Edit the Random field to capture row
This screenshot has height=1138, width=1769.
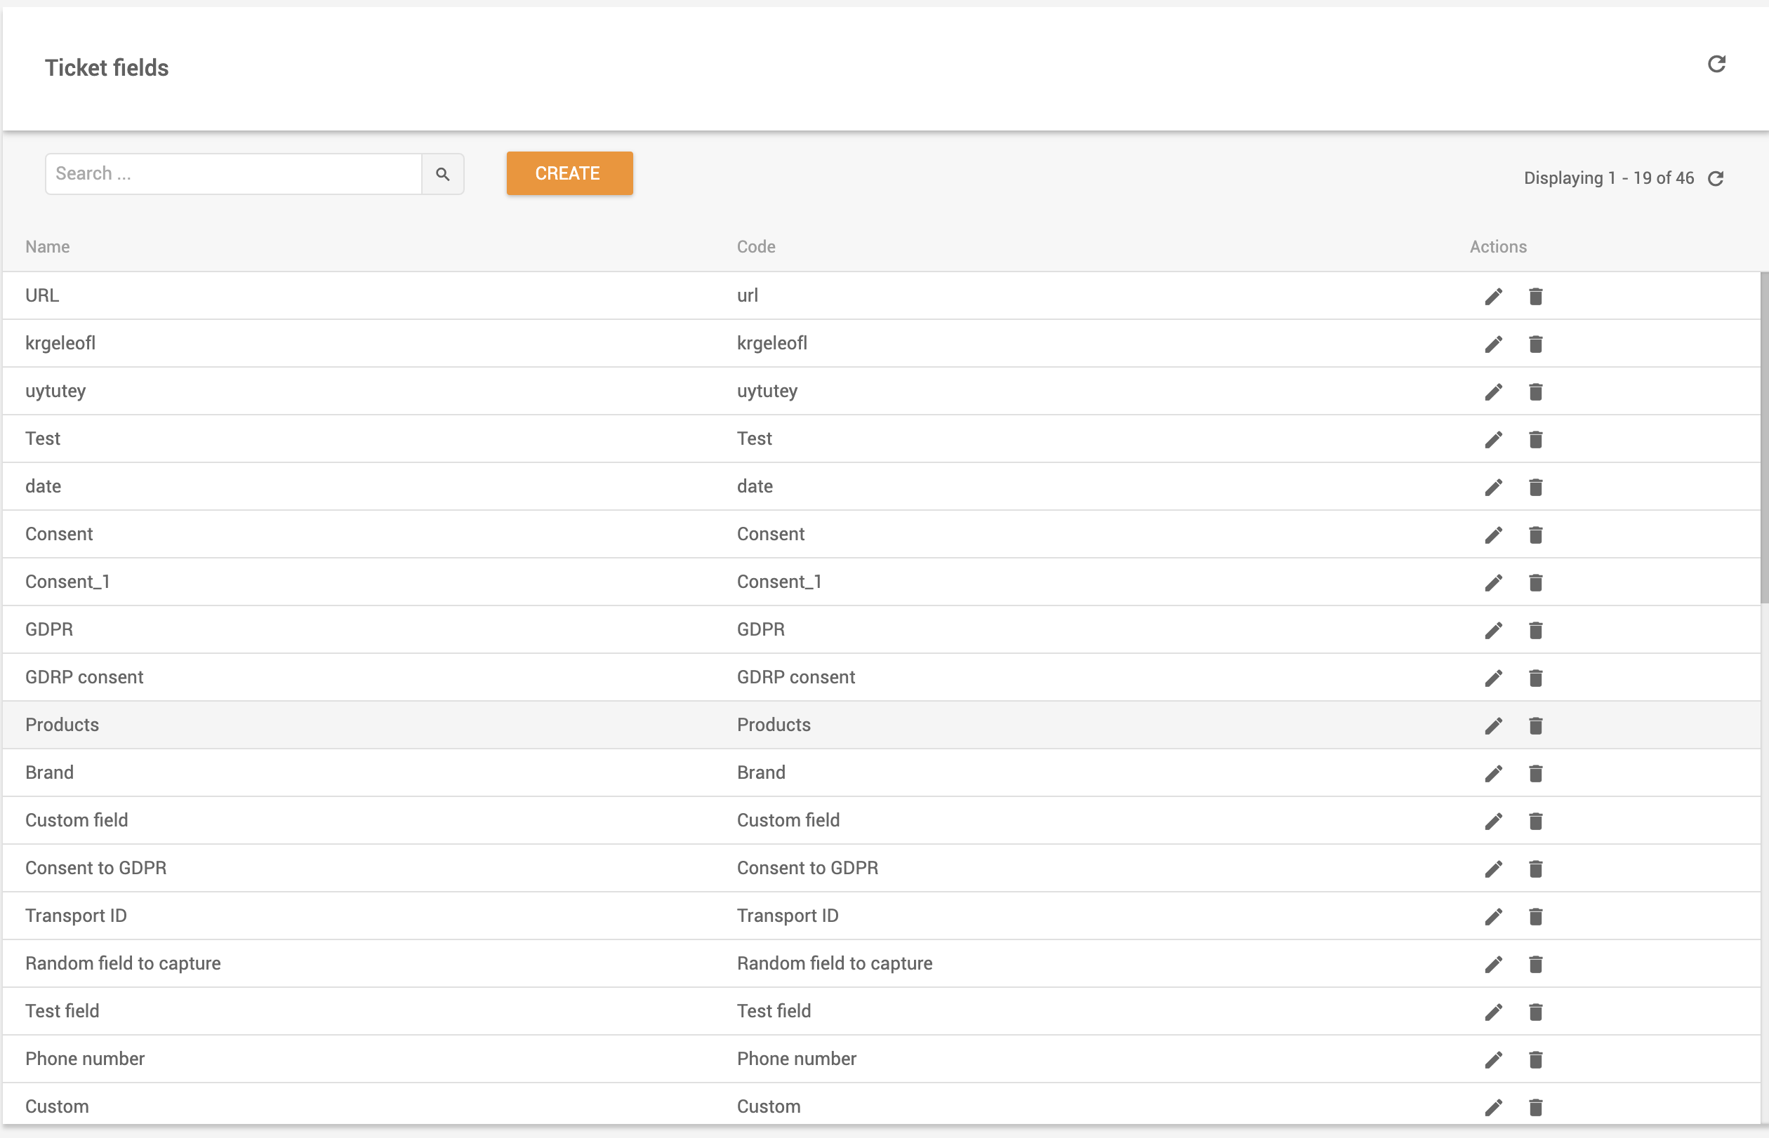(x=1493, y=963)
